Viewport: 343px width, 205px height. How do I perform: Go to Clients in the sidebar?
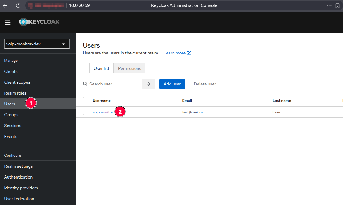(11, 71)
